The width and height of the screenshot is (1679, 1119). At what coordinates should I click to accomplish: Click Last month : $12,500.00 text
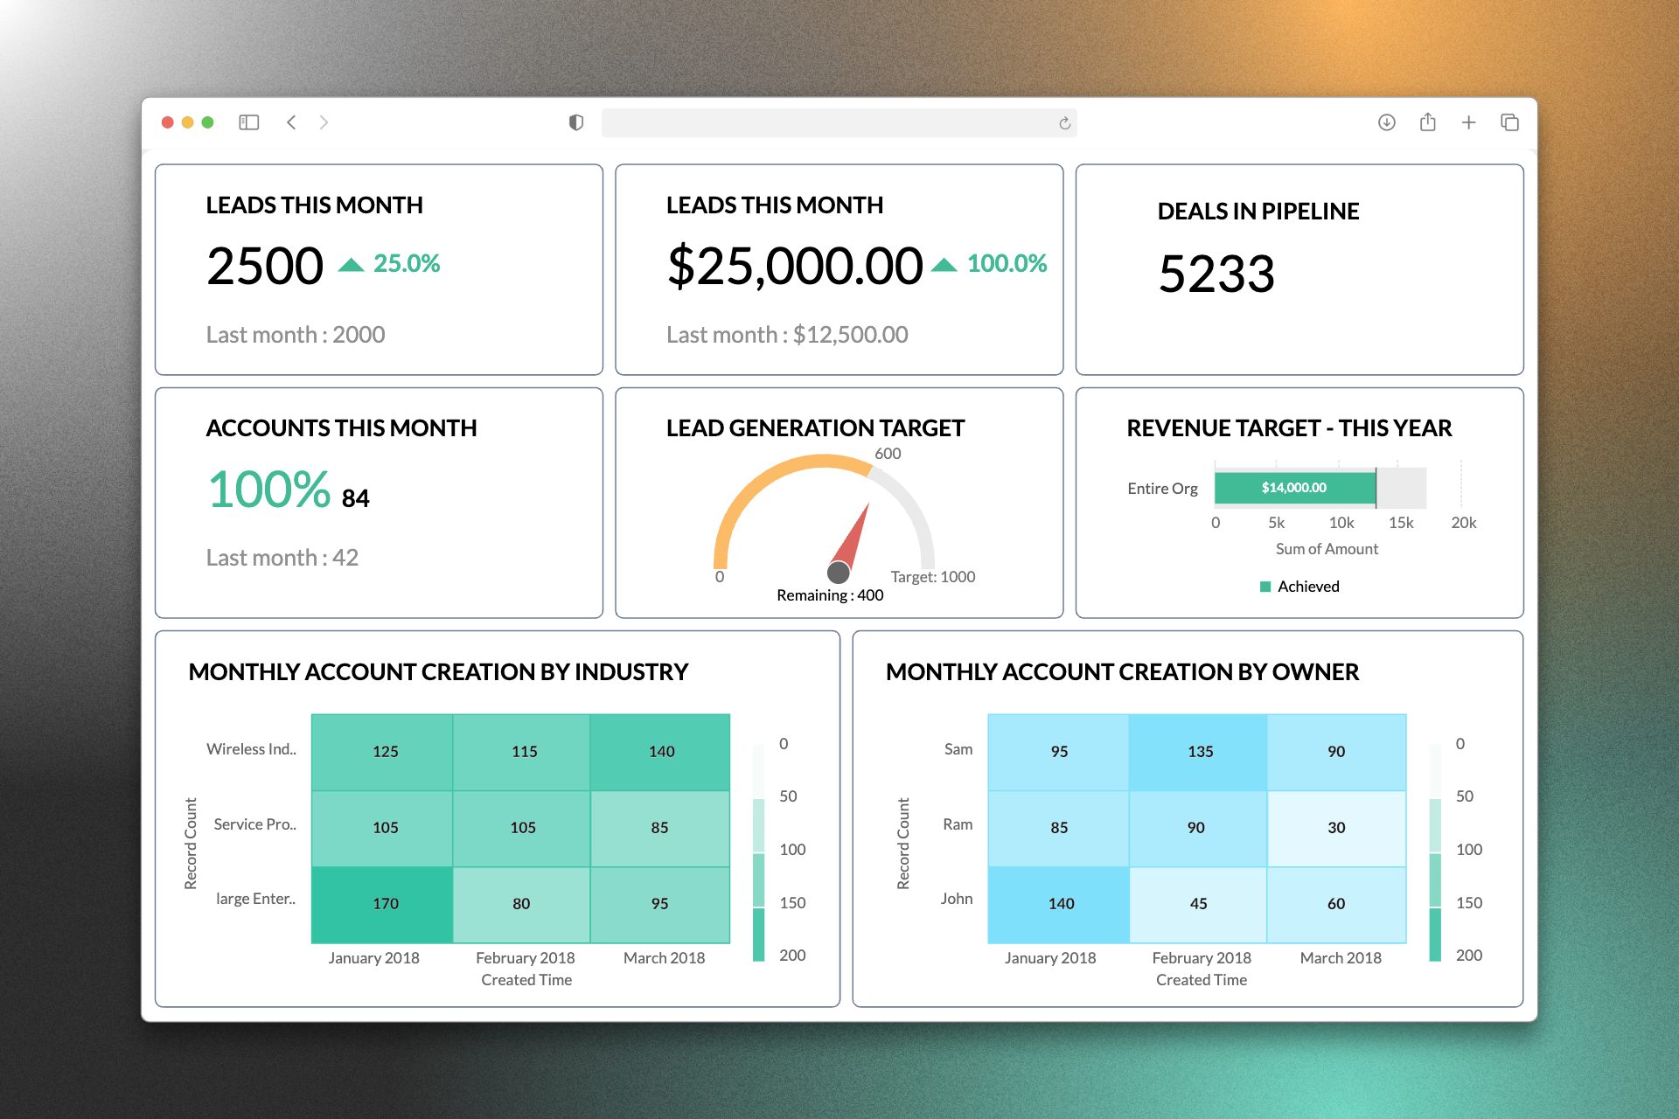787,335
